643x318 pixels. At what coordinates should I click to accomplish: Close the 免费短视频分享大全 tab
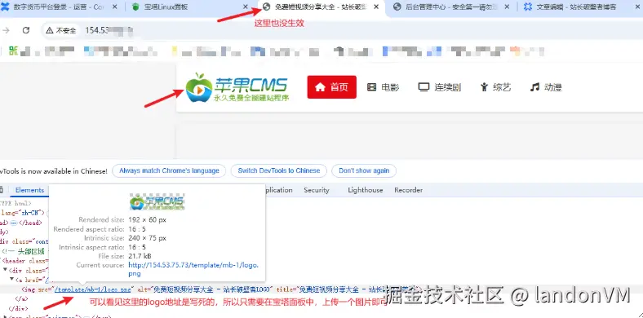[x=376, y=7]
